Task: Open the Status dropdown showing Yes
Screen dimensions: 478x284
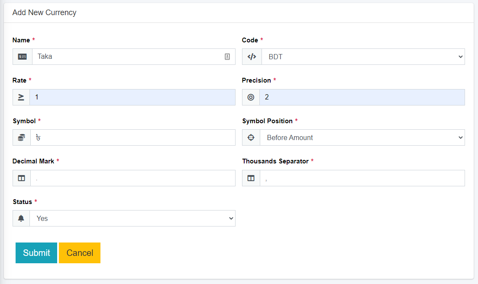Action: point(132,218)
